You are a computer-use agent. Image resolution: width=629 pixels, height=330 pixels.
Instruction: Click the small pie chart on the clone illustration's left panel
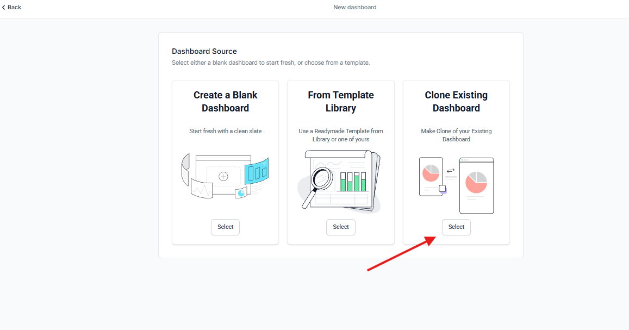pyautogui.click(x=431, y=173)
